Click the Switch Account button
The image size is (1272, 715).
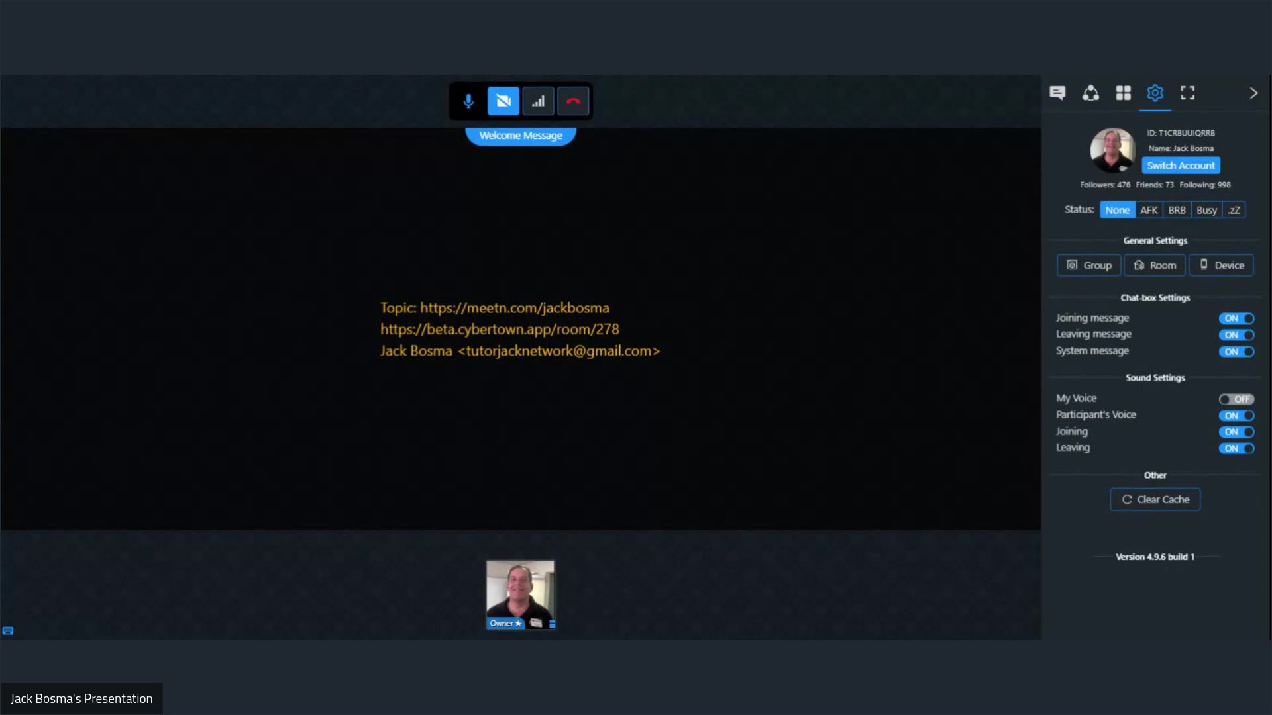click(1181, 166)
